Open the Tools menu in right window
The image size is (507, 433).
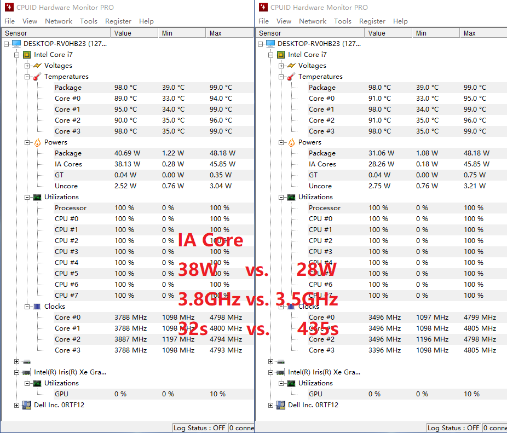click(x=343, y=21)
